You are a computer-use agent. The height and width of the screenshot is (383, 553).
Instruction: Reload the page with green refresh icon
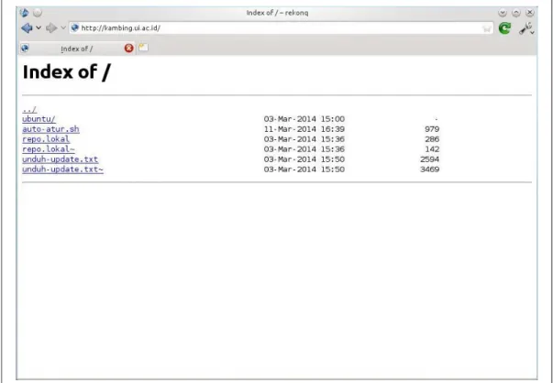(504, 27)
